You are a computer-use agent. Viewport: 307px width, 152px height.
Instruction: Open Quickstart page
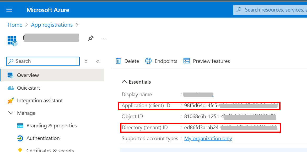28,88
